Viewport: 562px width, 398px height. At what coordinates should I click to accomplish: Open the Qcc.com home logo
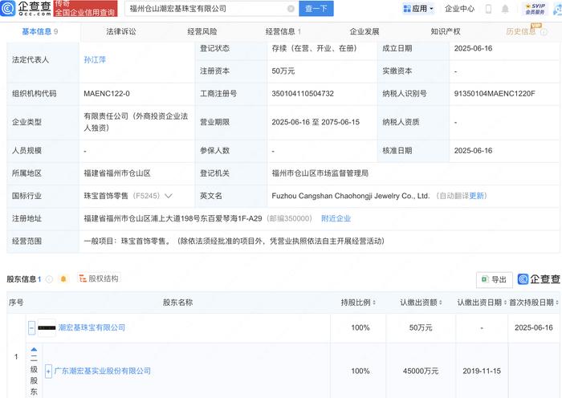[26, 8]
